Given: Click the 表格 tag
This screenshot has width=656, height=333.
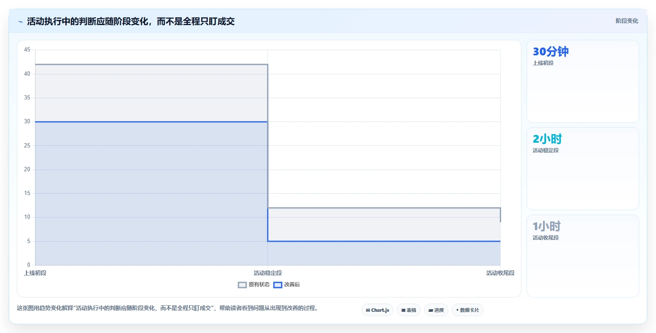Looking at the screenshot, I should pos(408,310).
